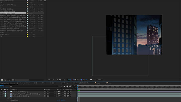Click the trash icon in Project panel

[14, 80]
